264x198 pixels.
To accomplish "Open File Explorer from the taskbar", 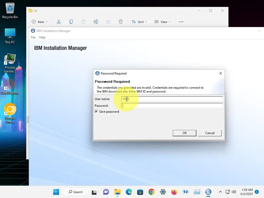I will (117, 192).
